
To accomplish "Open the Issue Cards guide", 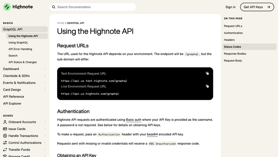I will point(17,129).
